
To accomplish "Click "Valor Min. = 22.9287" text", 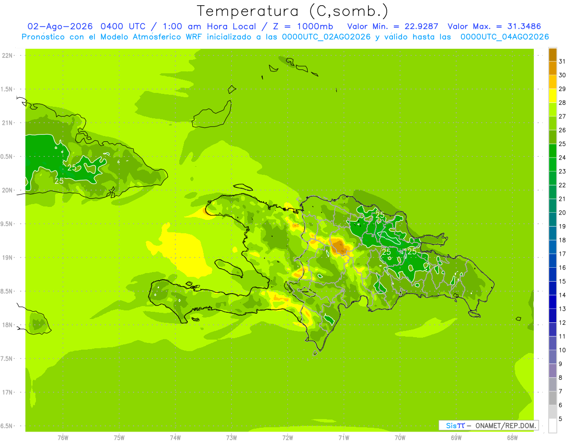I will pyautogui.click(x=393, y=26).
